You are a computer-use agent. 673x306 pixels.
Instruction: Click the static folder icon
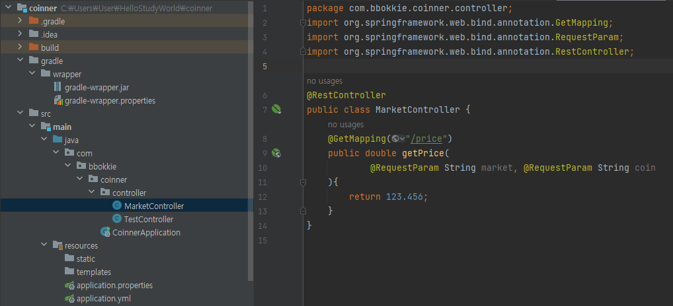click(x=69, y=259)
